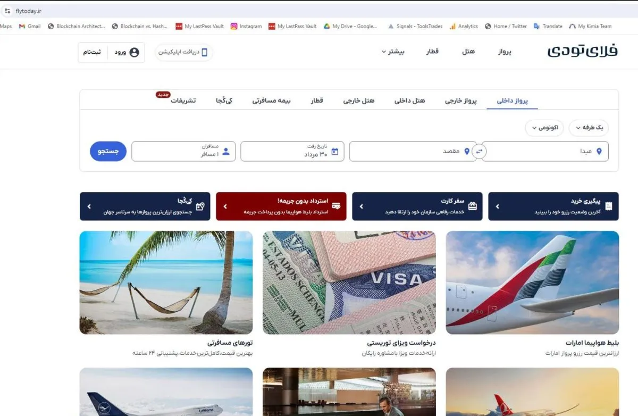Click the ثبت‌نام sign-up link
Viewport: 638px width, 416px height.
92,52
